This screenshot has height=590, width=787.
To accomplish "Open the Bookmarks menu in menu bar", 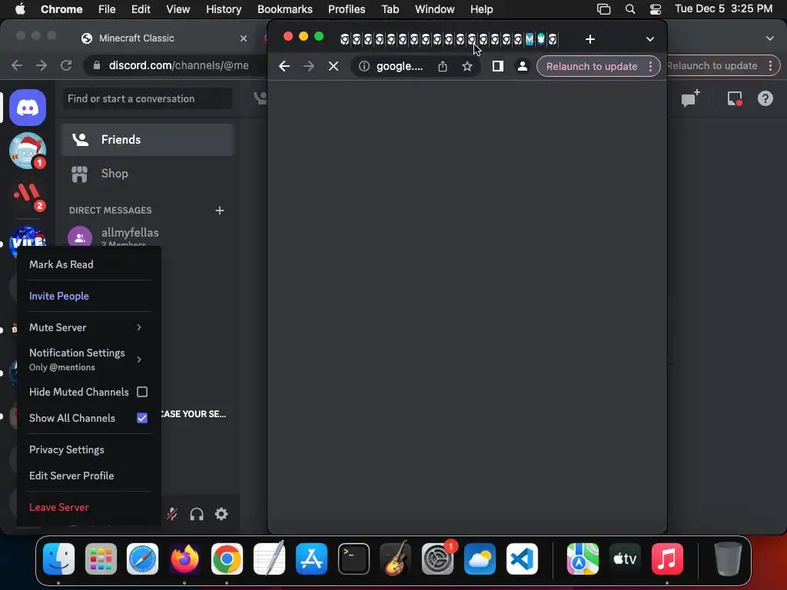I will click(284, 9).
